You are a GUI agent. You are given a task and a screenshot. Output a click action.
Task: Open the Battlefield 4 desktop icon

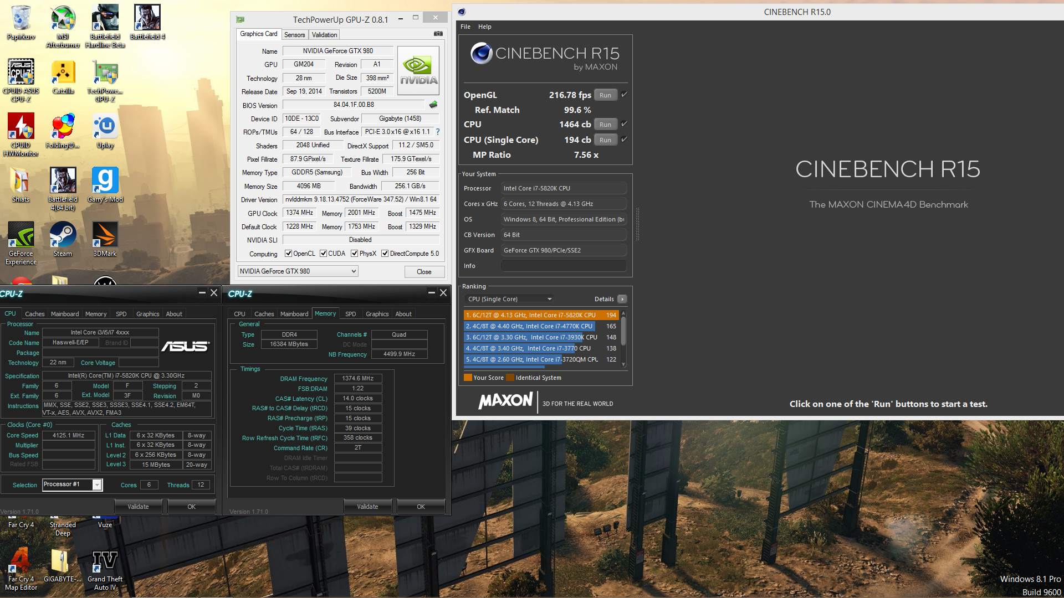147,22
